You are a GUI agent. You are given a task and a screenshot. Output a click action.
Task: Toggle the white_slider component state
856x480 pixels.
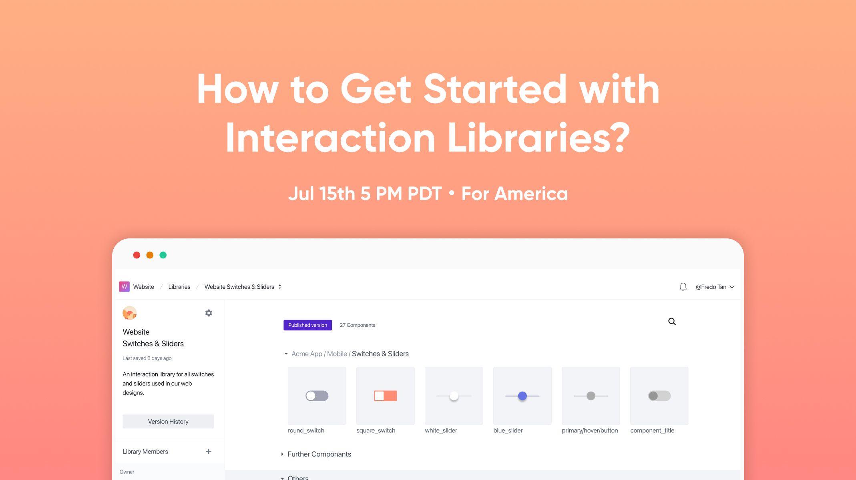click(x=454, y=395)
